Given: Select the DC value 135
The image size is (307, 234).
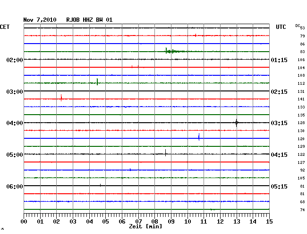Looking at the screenshot, I should 301,115.
